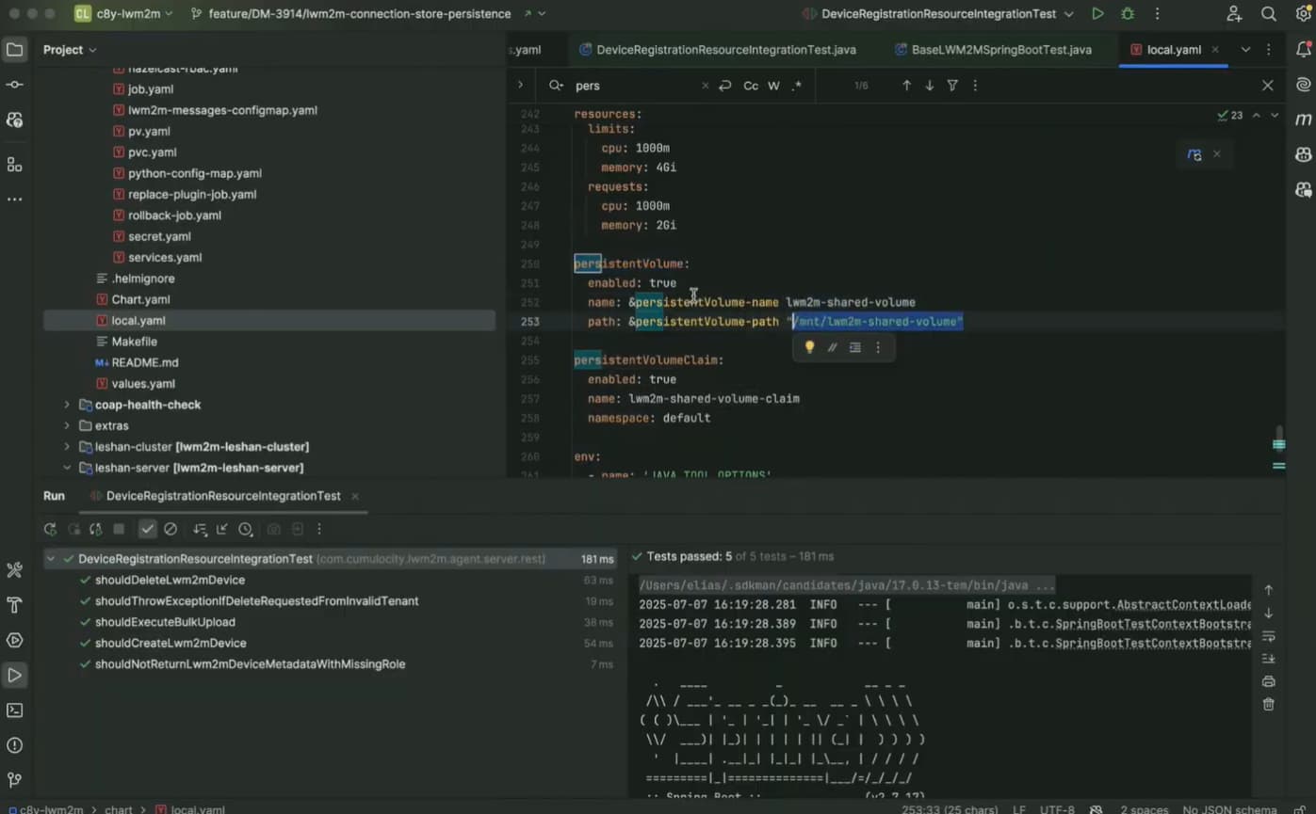Open Commit tool window icon

[x=14, y=85]
